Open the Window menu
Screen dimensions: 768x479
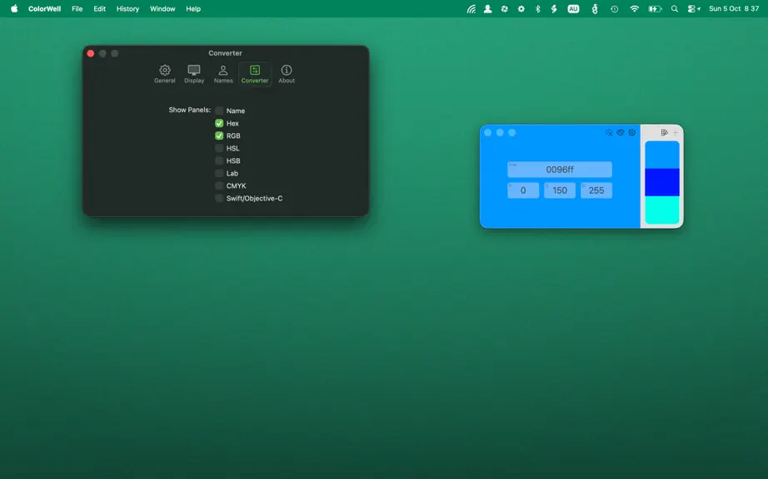point(162,9)
